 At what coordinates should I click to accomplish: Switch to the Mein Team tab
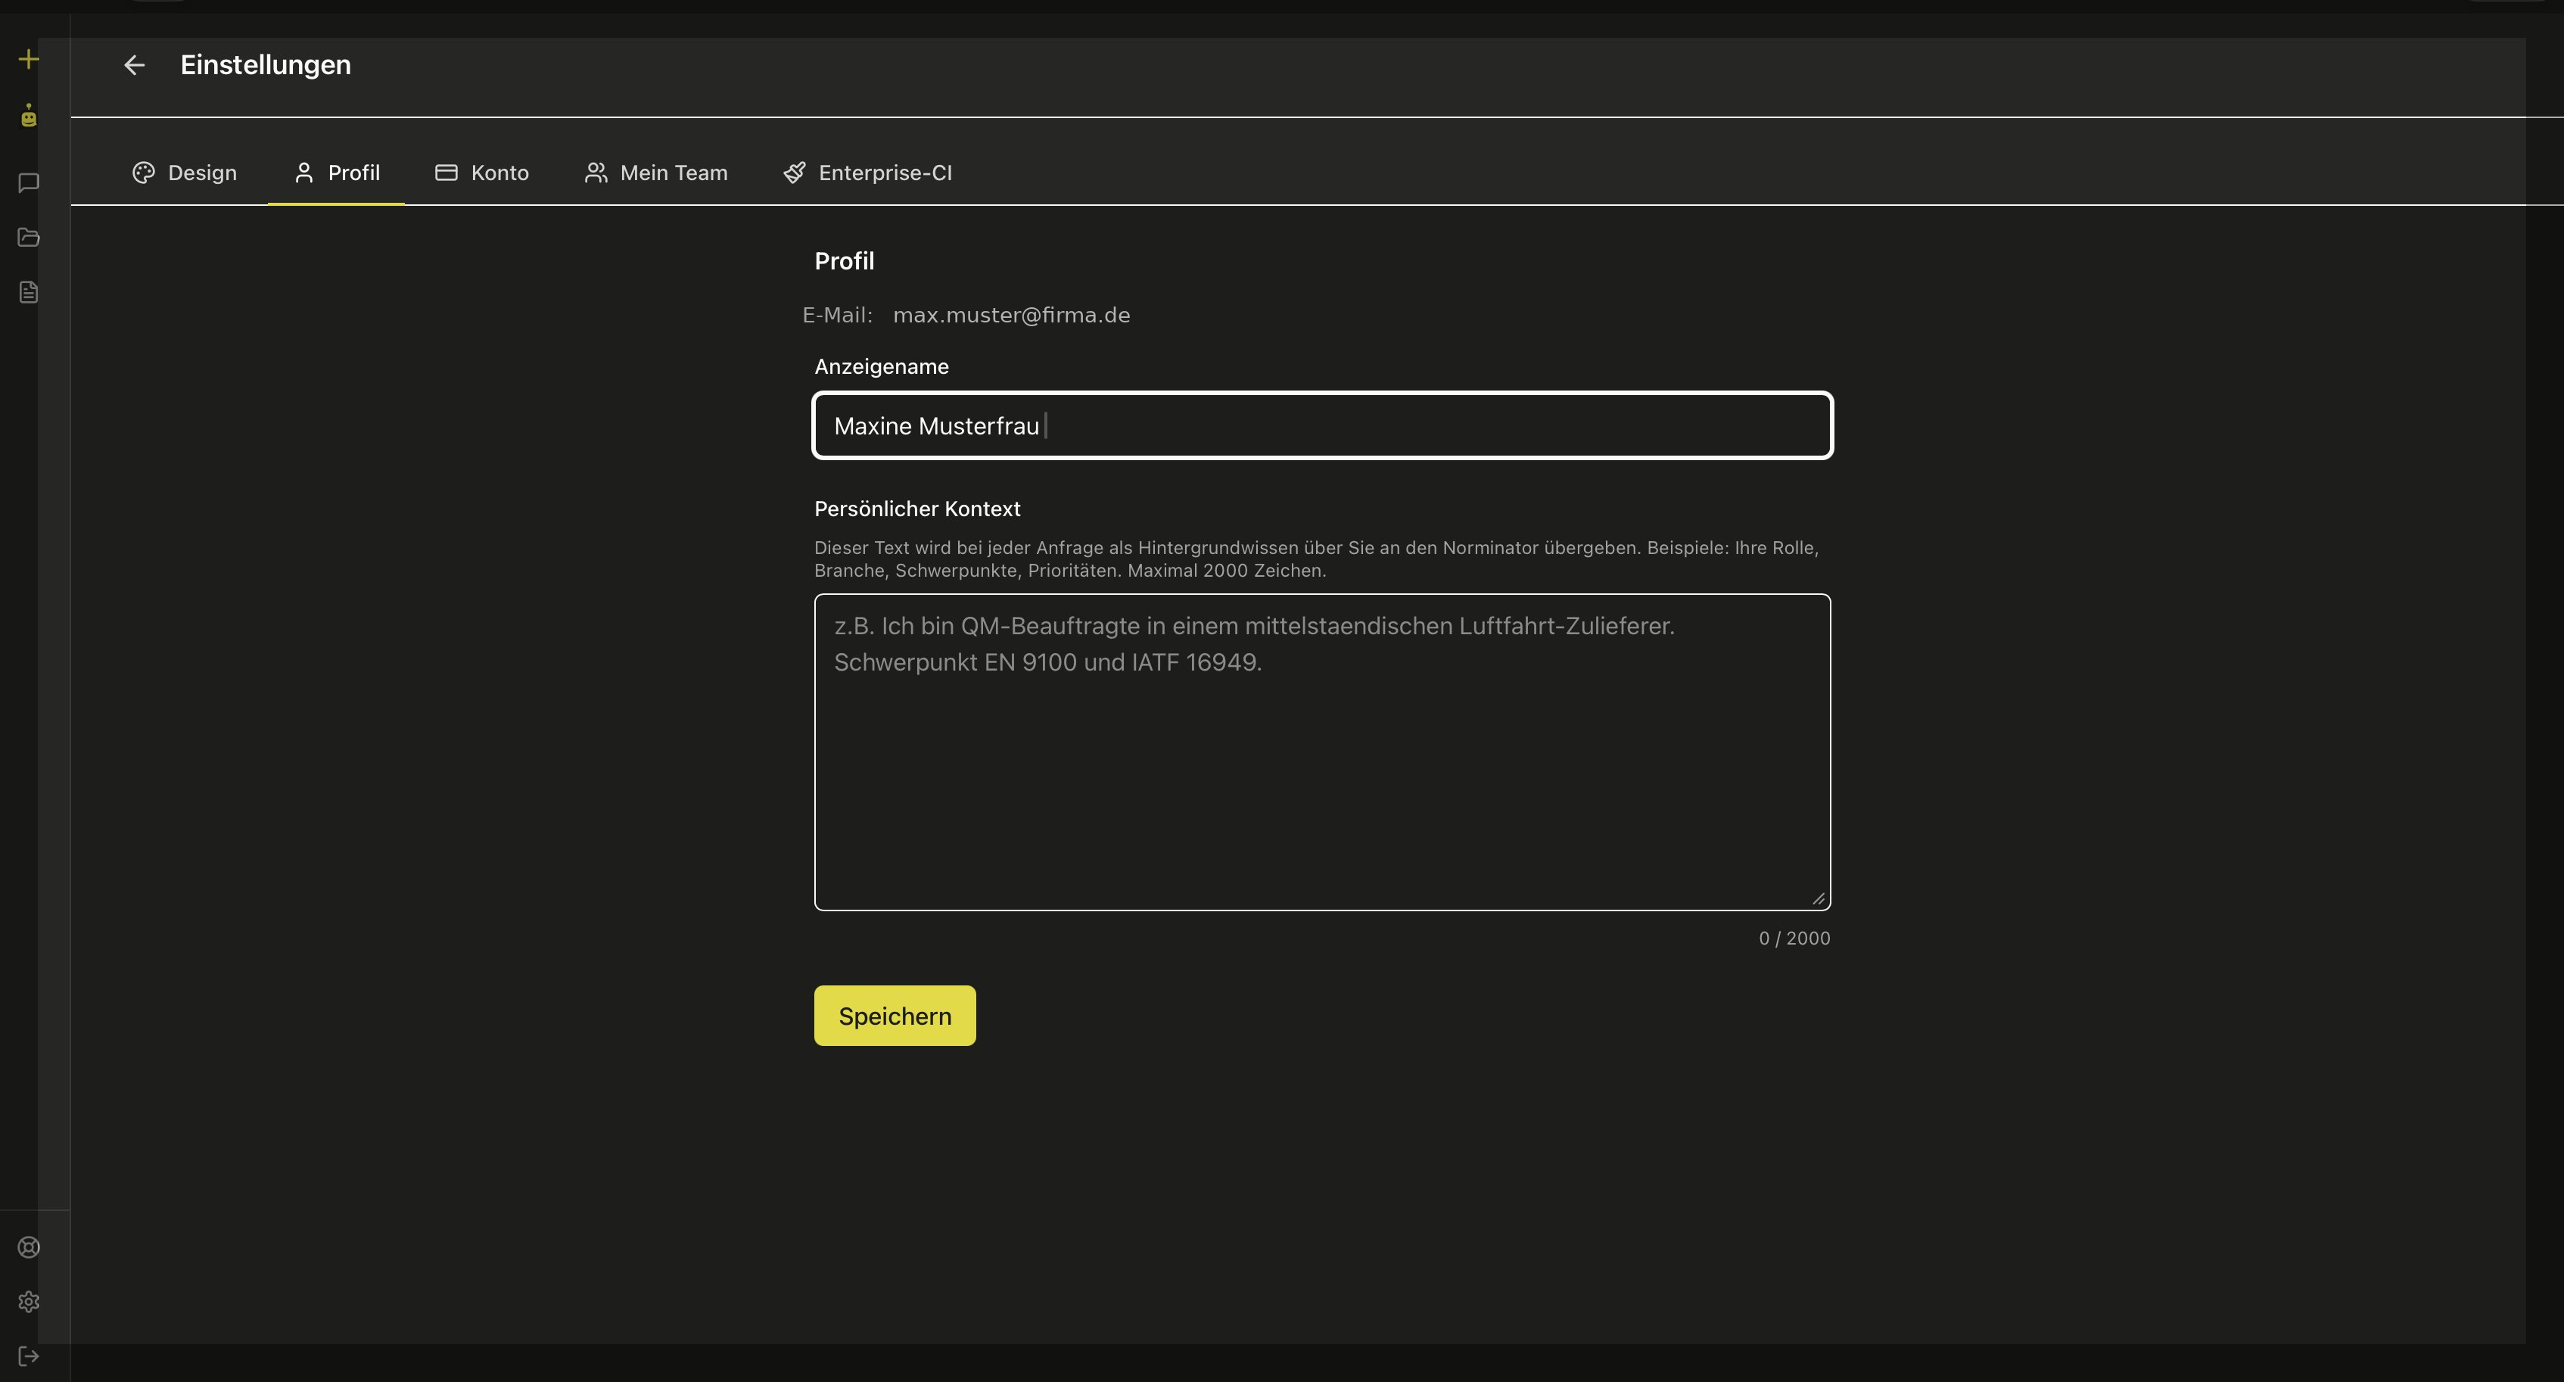[x=656, y=173]
